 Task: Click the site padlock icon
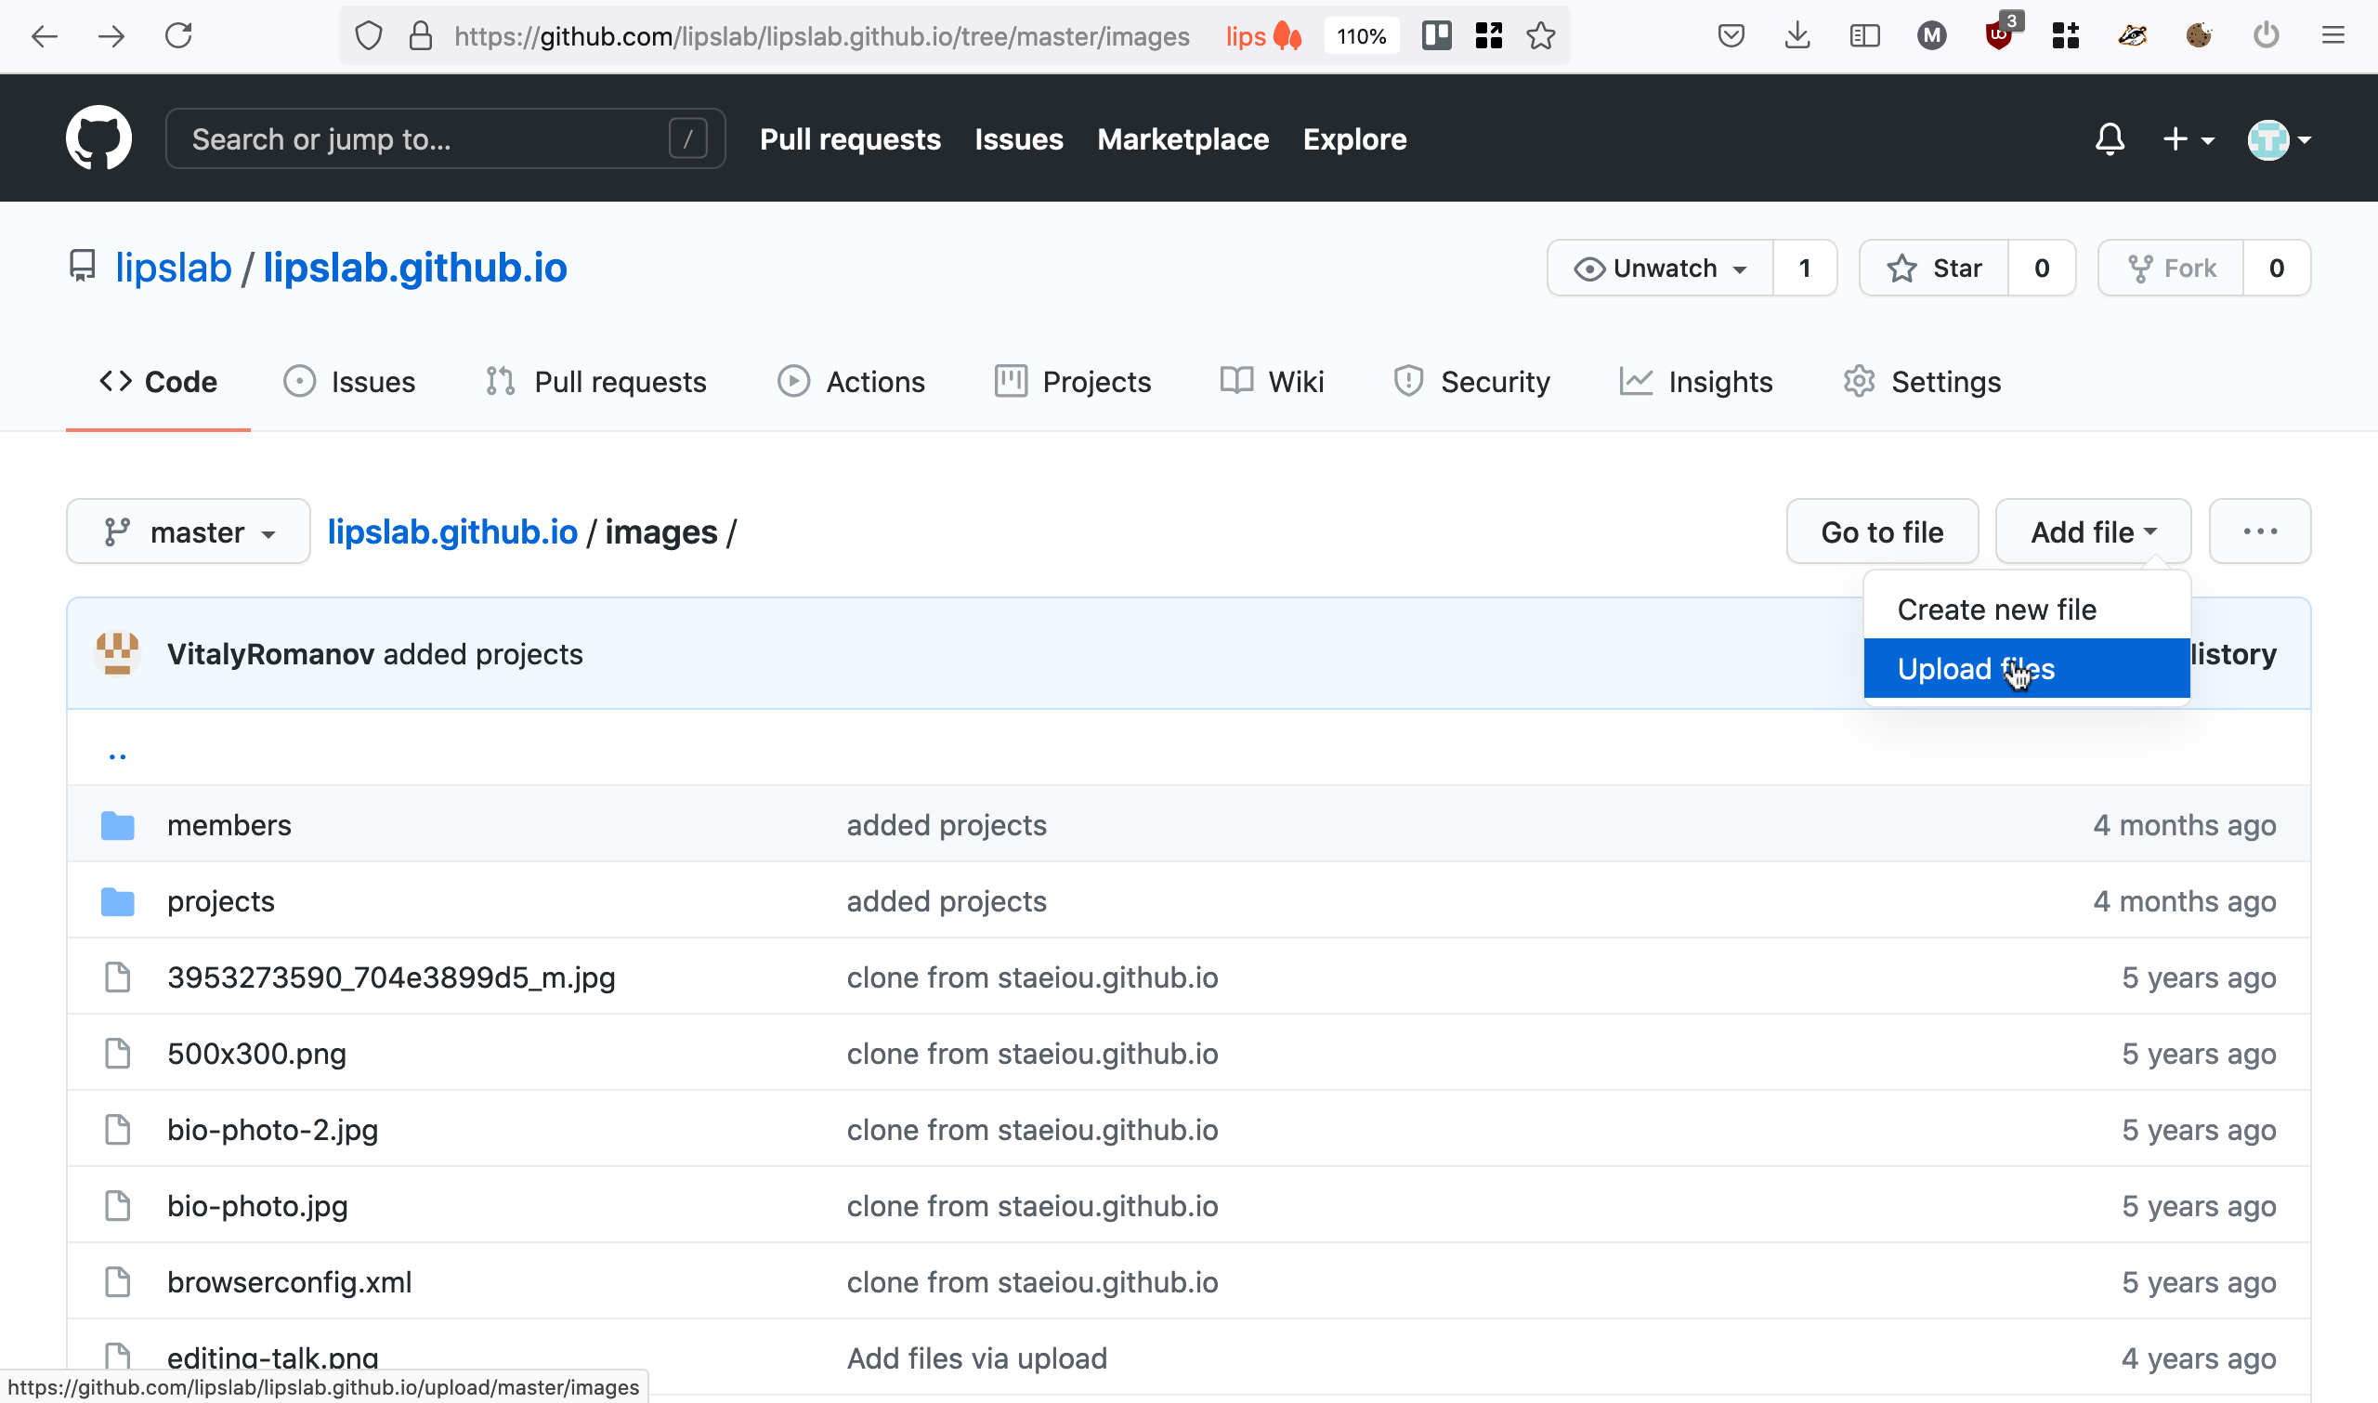(421, 36)
